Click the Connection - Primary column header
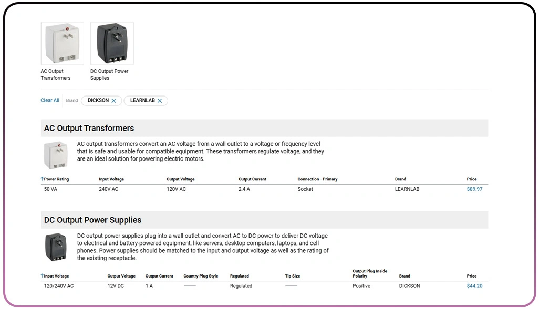 point(317,179)
